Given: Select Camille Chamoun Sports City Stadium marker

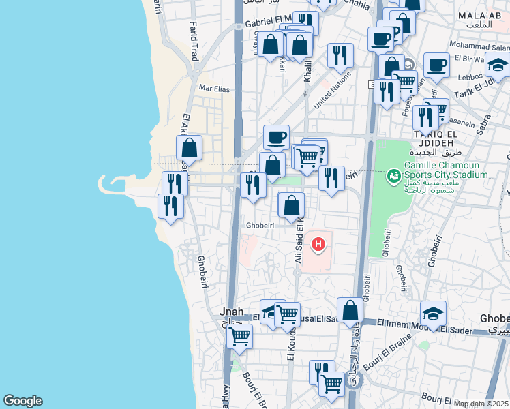Looking at the screenshot, I should click(x=393, y=176).
